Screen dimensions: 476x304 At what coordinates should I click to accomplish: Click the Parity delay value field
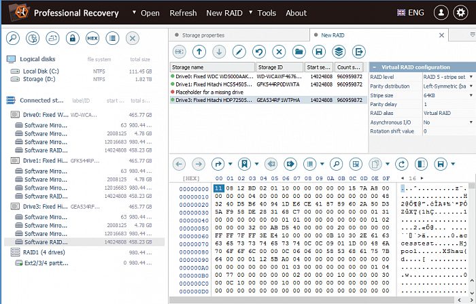pyautogui.click(x=449, y=104)
